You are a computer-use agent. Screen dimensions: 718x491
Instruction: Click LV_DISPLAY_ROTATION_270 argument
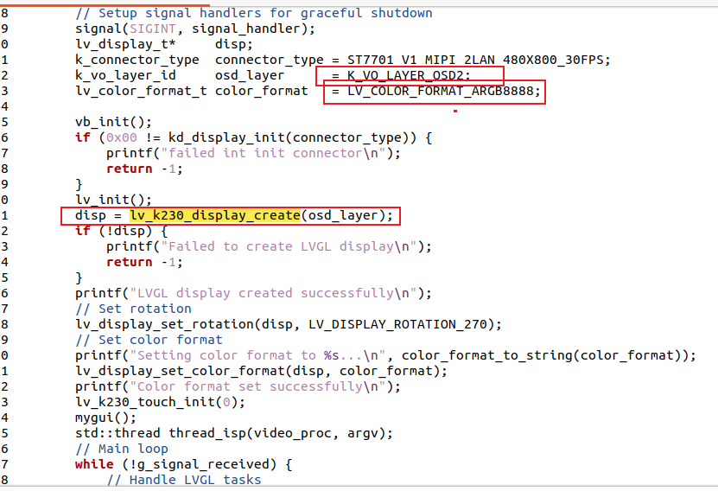tap(404, 324)
